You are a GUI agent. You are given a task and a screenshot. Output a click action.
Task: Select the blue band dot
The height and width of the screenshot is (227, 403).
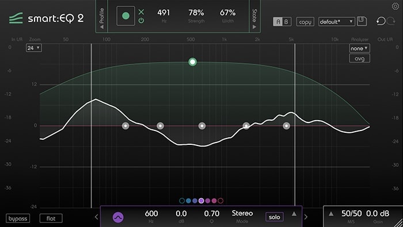coord(188,201)
